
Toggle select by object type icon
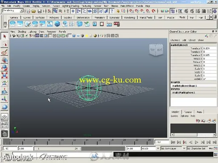click(x=55, y=11)
